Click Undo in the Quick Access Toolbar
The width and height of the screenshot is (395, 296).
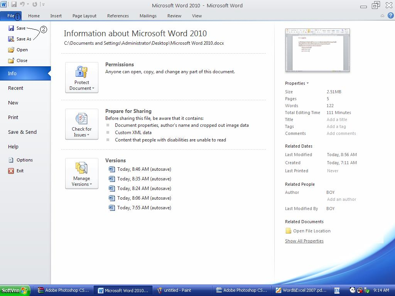point(22,4)
